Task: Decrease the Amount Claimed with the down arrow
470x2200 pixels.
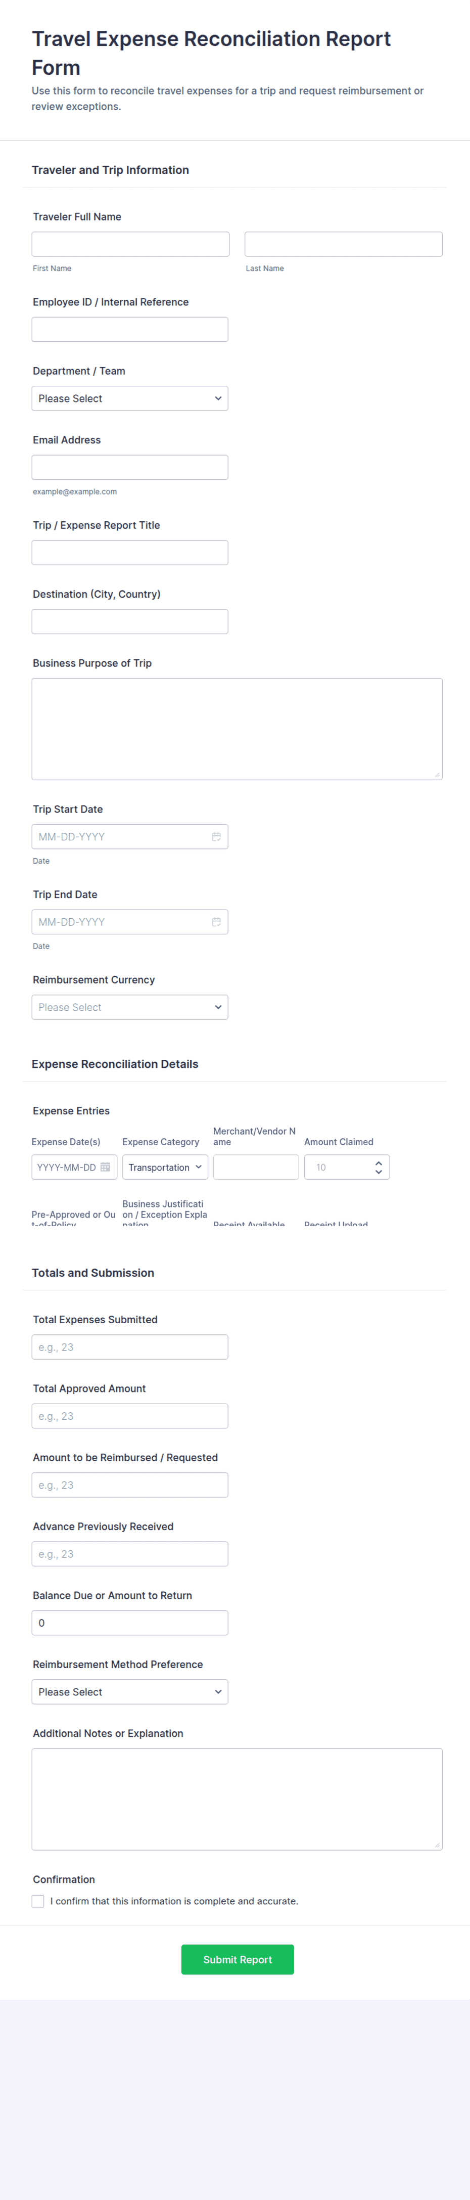Action: click(x=379, y=1172)
